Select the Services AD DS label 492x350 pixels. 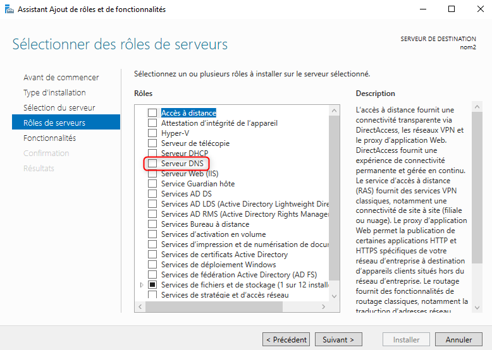coord(187,194)
